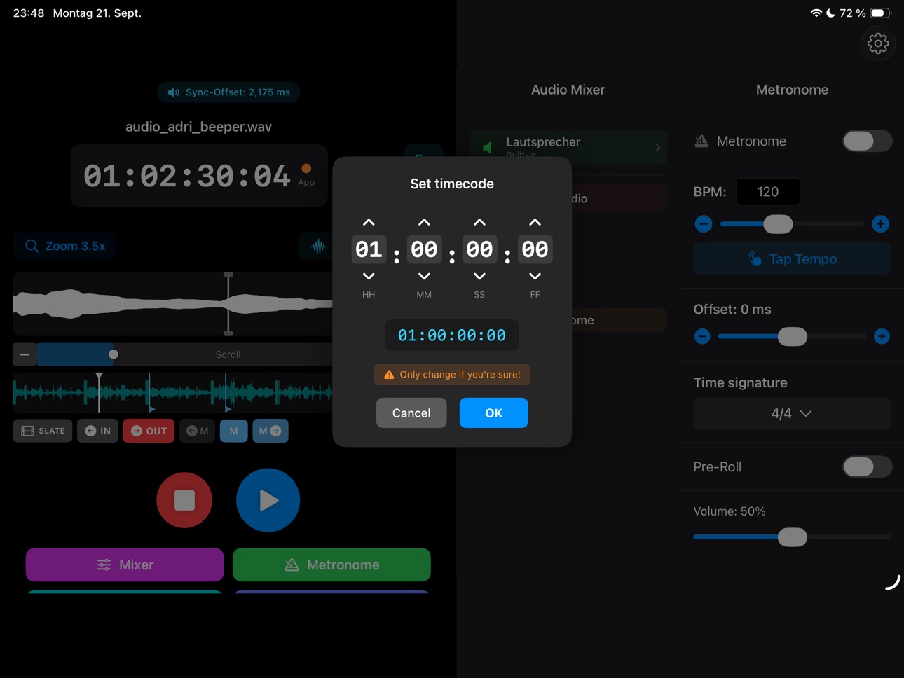Click the Do Not Disturb moon icon

(x=830, y=13)
